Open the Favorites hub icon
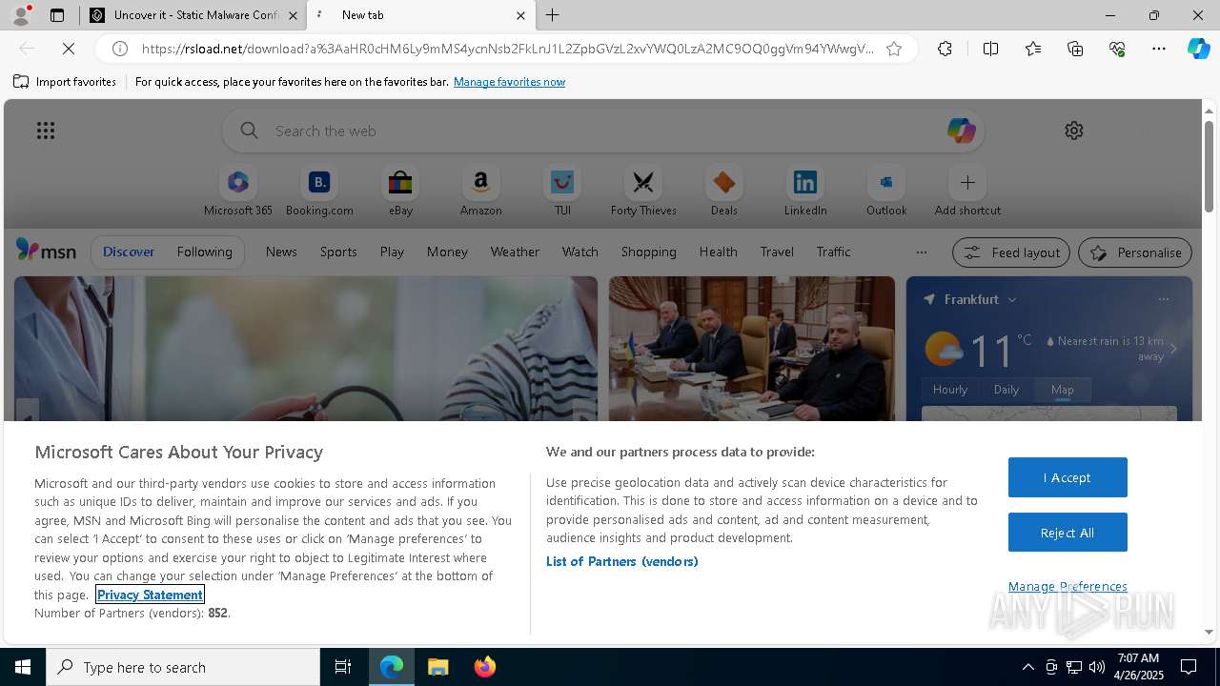This screenshot has height=686, width=1220. click(x=1033, y=49)
